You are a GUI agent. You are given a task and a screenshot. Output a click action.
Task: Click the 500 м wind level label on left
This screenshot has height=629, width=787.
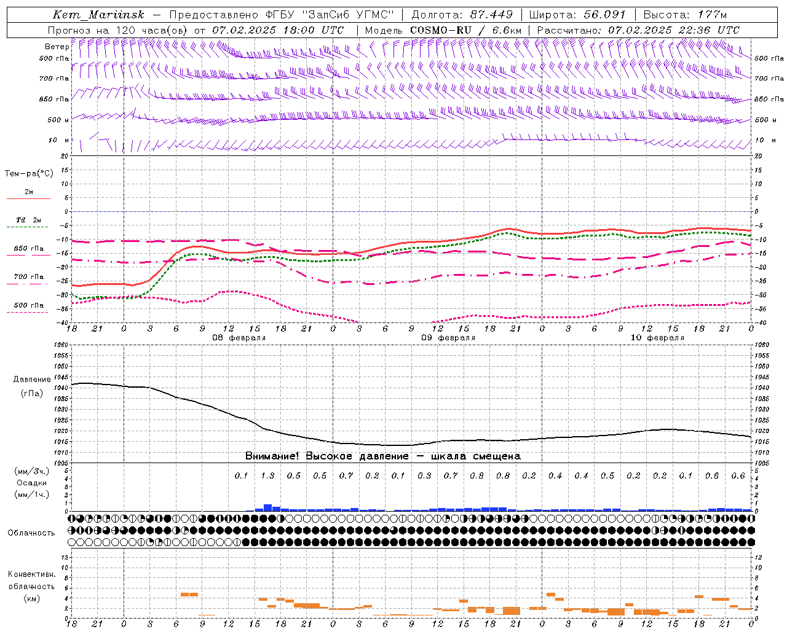coord(58,120)
